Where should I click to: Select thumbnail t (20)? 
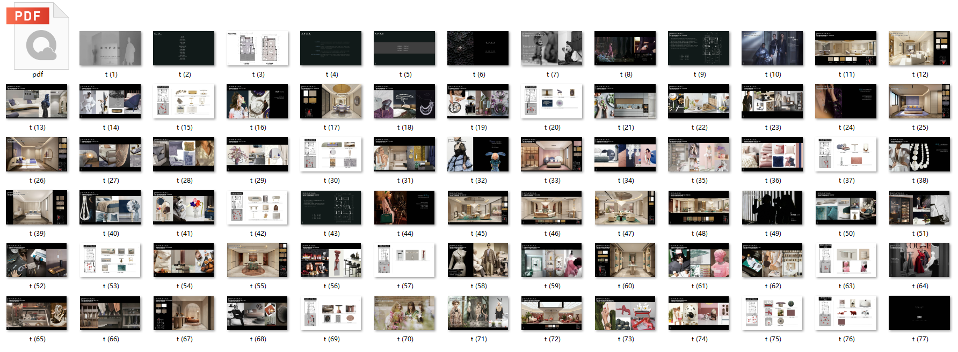tap(551, 101)
